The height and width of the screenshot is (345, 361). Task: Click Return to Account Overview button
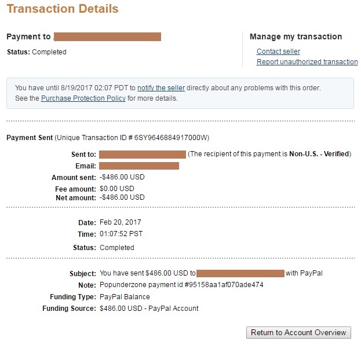tap(298, 332)
